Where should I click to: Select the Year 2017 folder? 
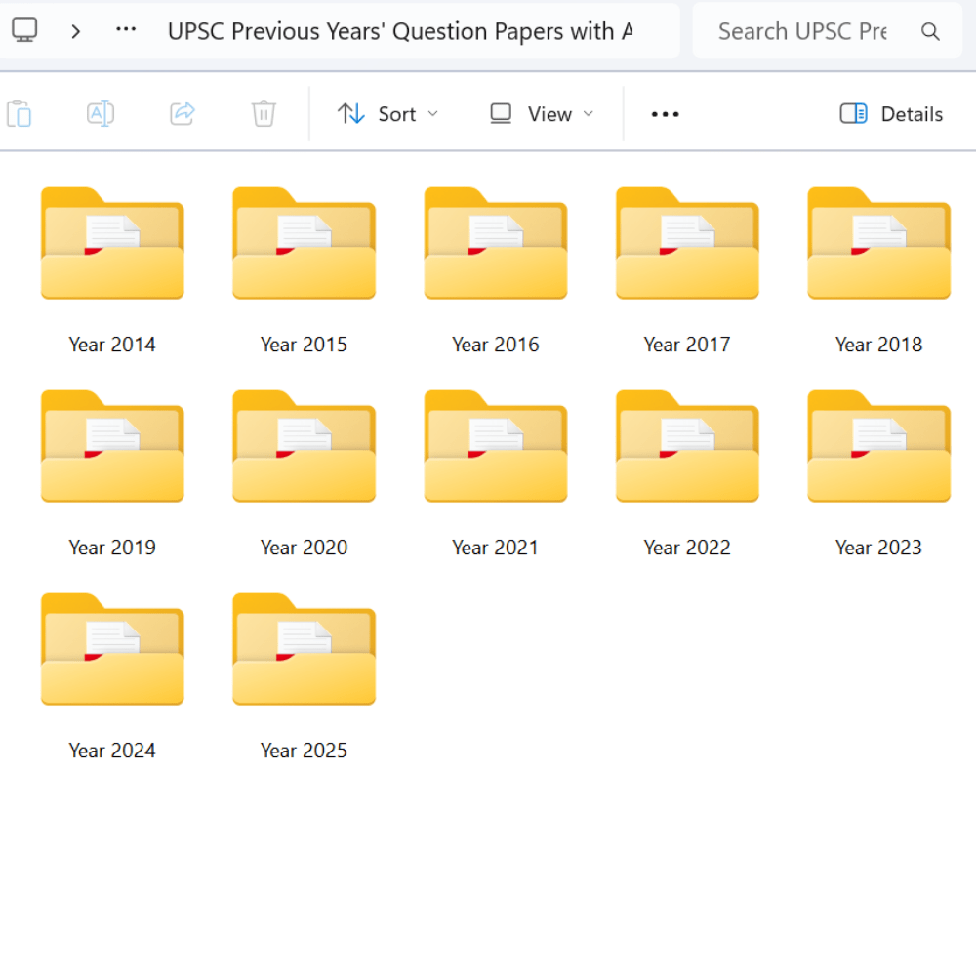tap(687, 244)
